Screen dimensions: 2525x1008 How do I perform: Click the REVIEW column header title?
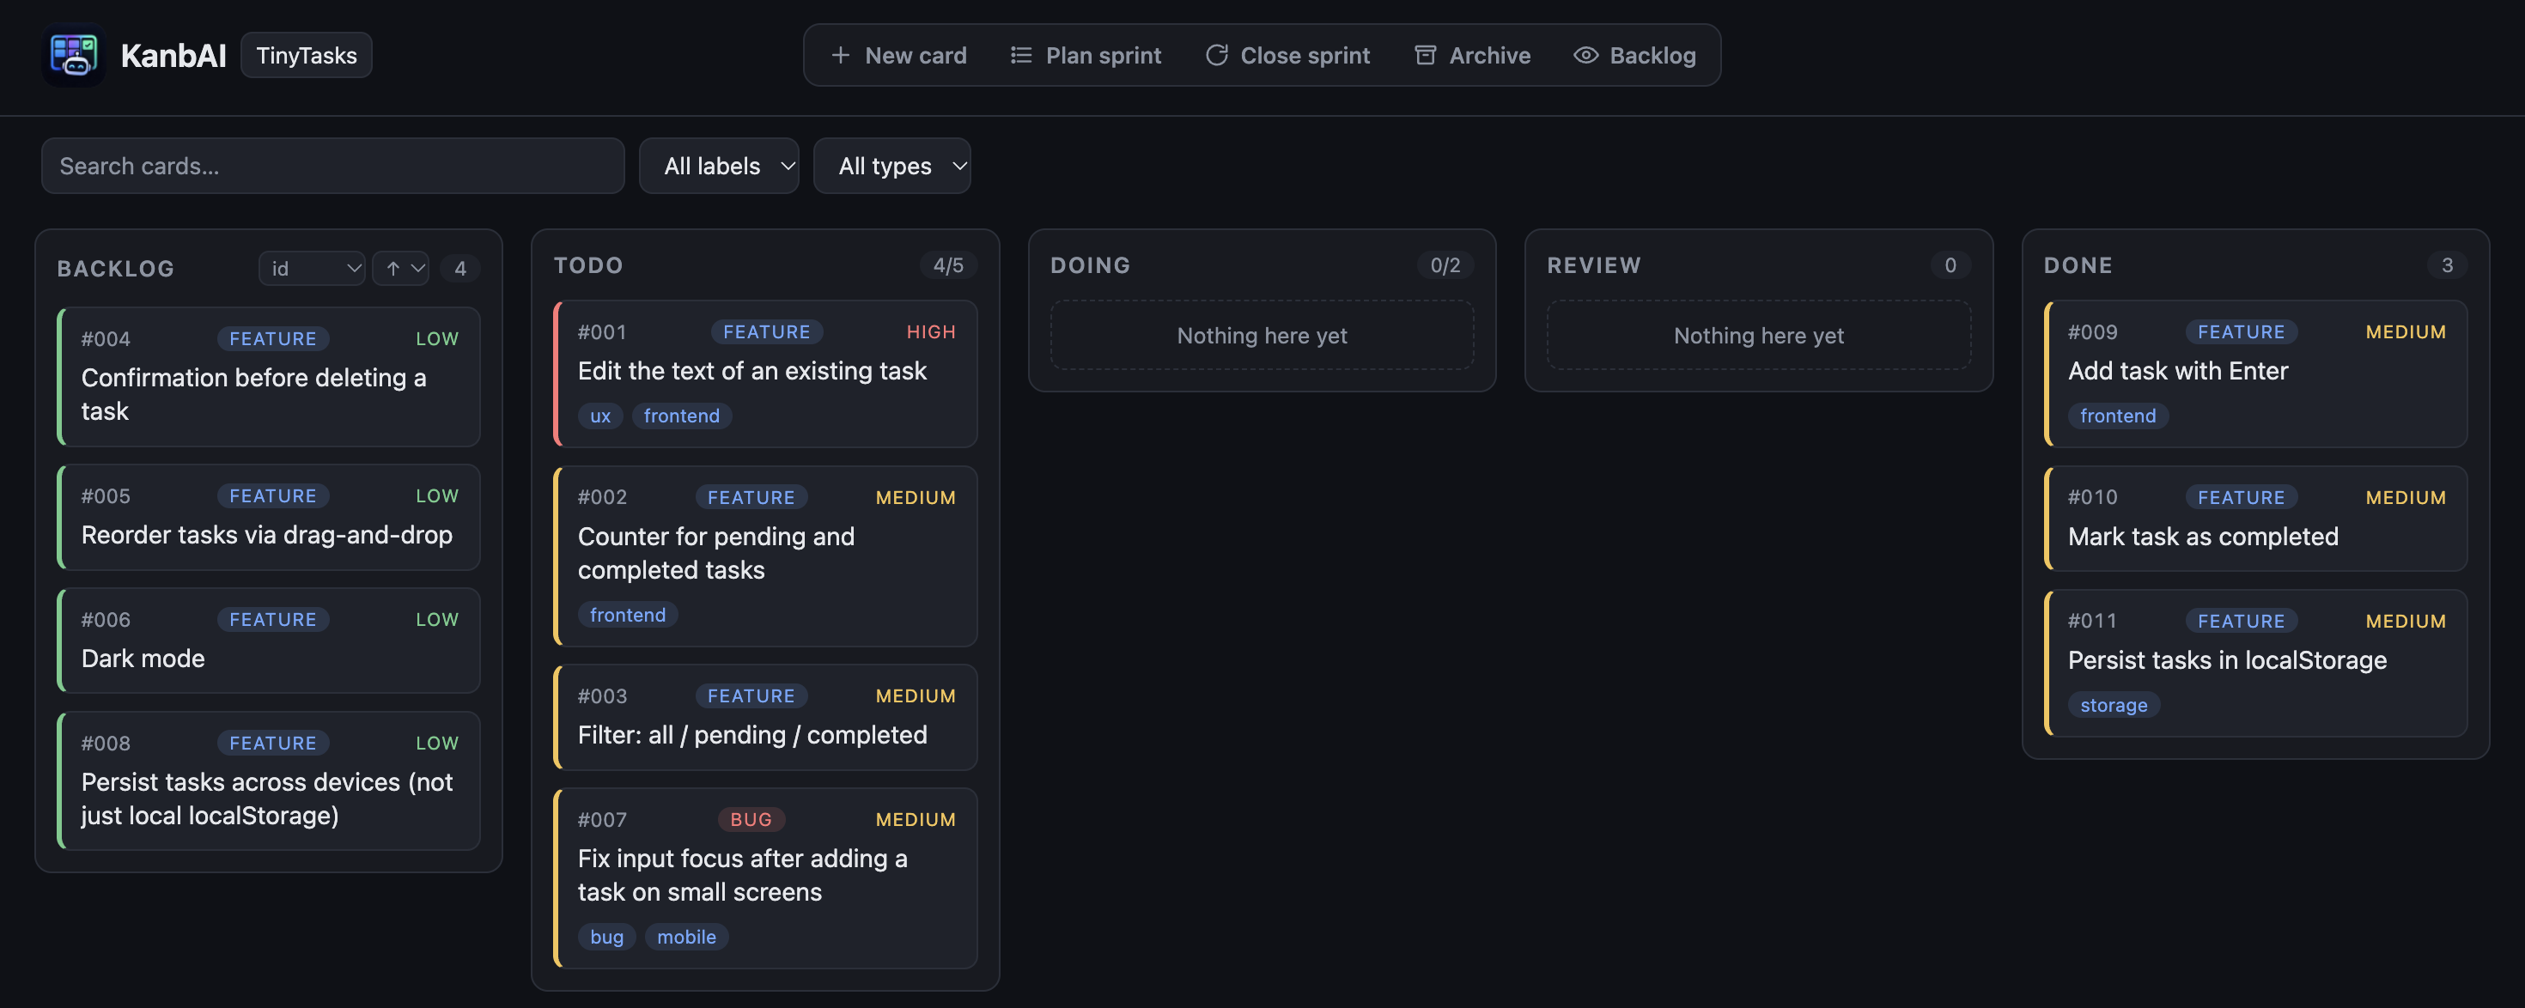point(1594,265)
